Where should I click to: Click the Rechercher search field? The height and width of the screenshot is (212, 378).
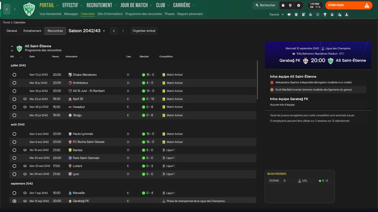click(x=265, y=5)
